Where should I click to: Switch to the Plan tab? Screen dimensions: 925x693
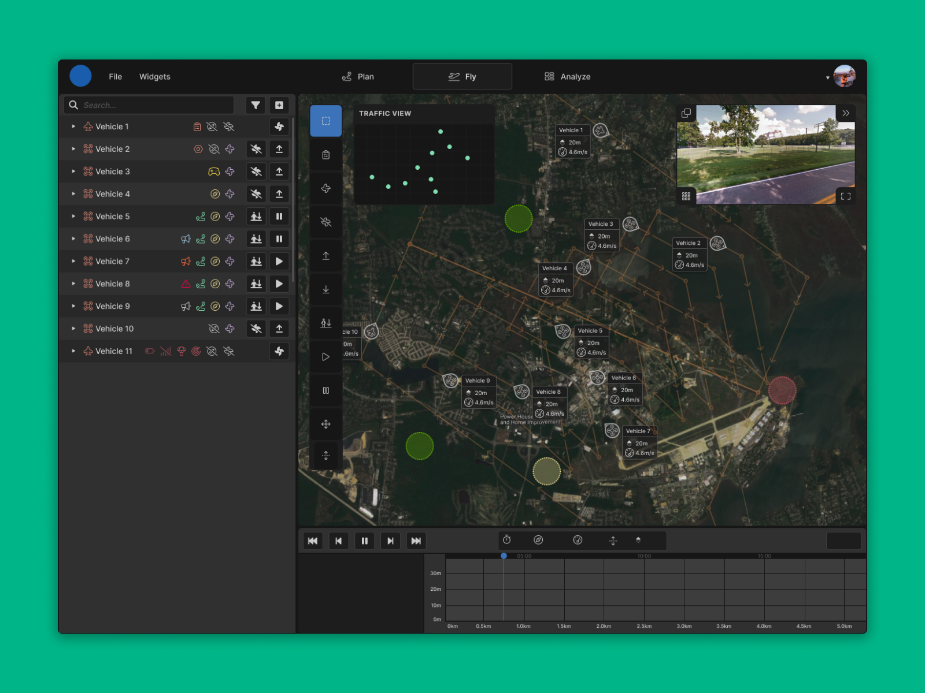358,77
